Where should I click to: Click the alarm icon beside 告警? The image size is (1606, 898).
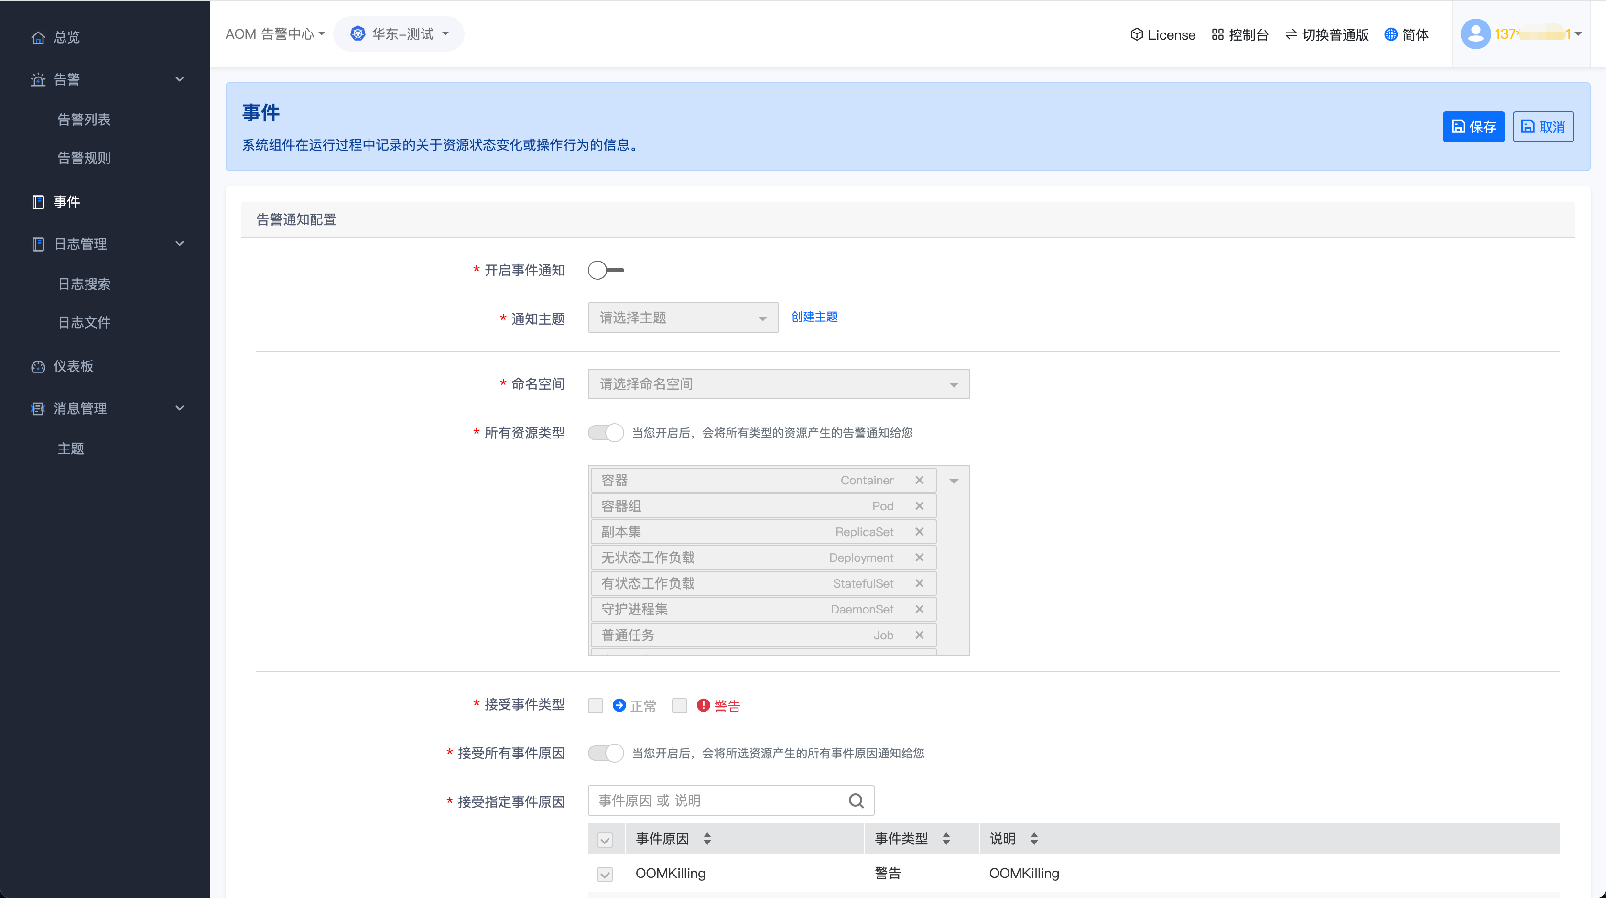[x=38, y=79]
